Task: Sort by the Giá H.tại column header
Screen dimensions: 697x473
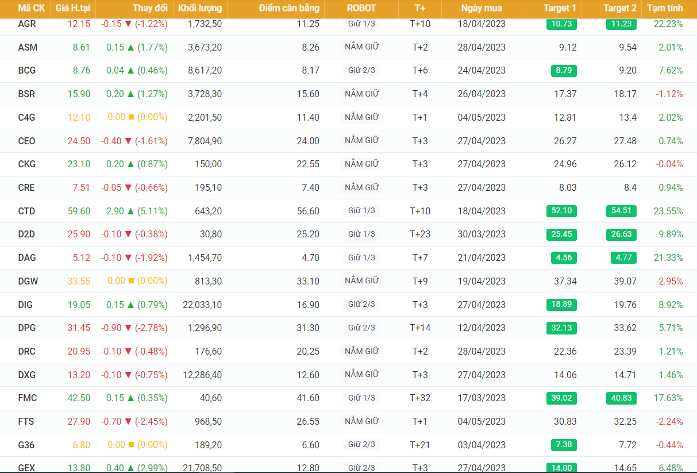Action: pyautogui.click(x=73, y=8)
